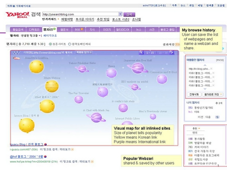Click the yellow SeanaBo's LinkBlog planet
The width and height of the screenshot is (227, 170).
pos(36,67)
